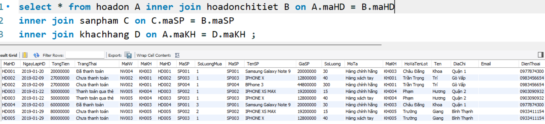Toggle the side panel icon at right
Screen dimensions: 545x124
pos(541,55)
